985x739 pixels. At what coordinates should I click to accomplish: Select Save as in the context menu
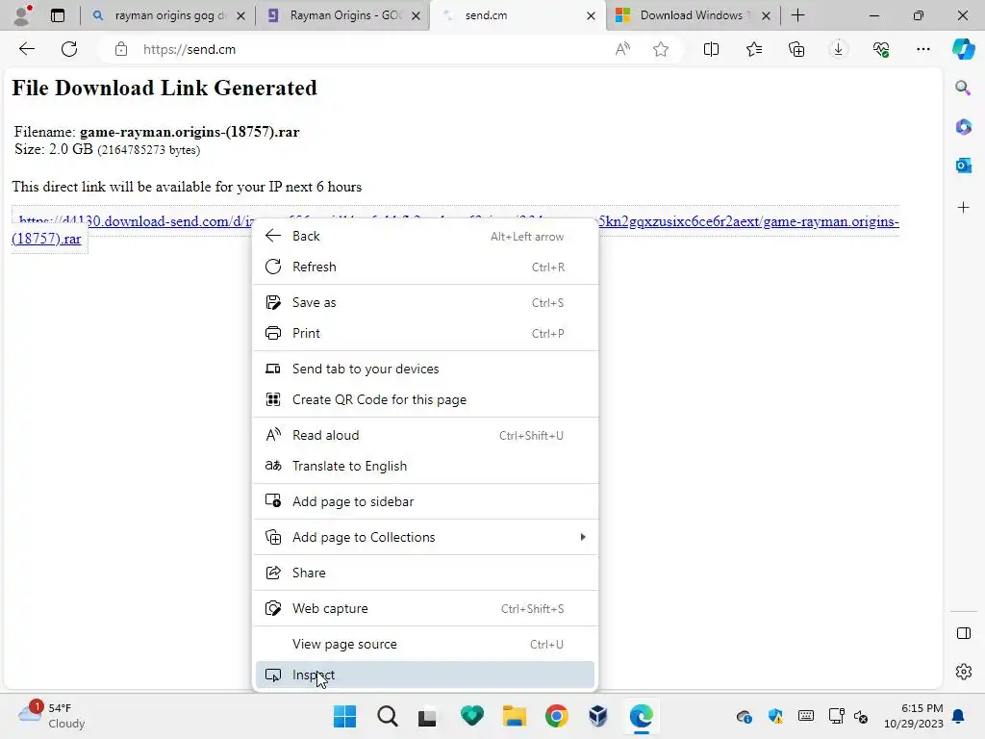point(425,303)
